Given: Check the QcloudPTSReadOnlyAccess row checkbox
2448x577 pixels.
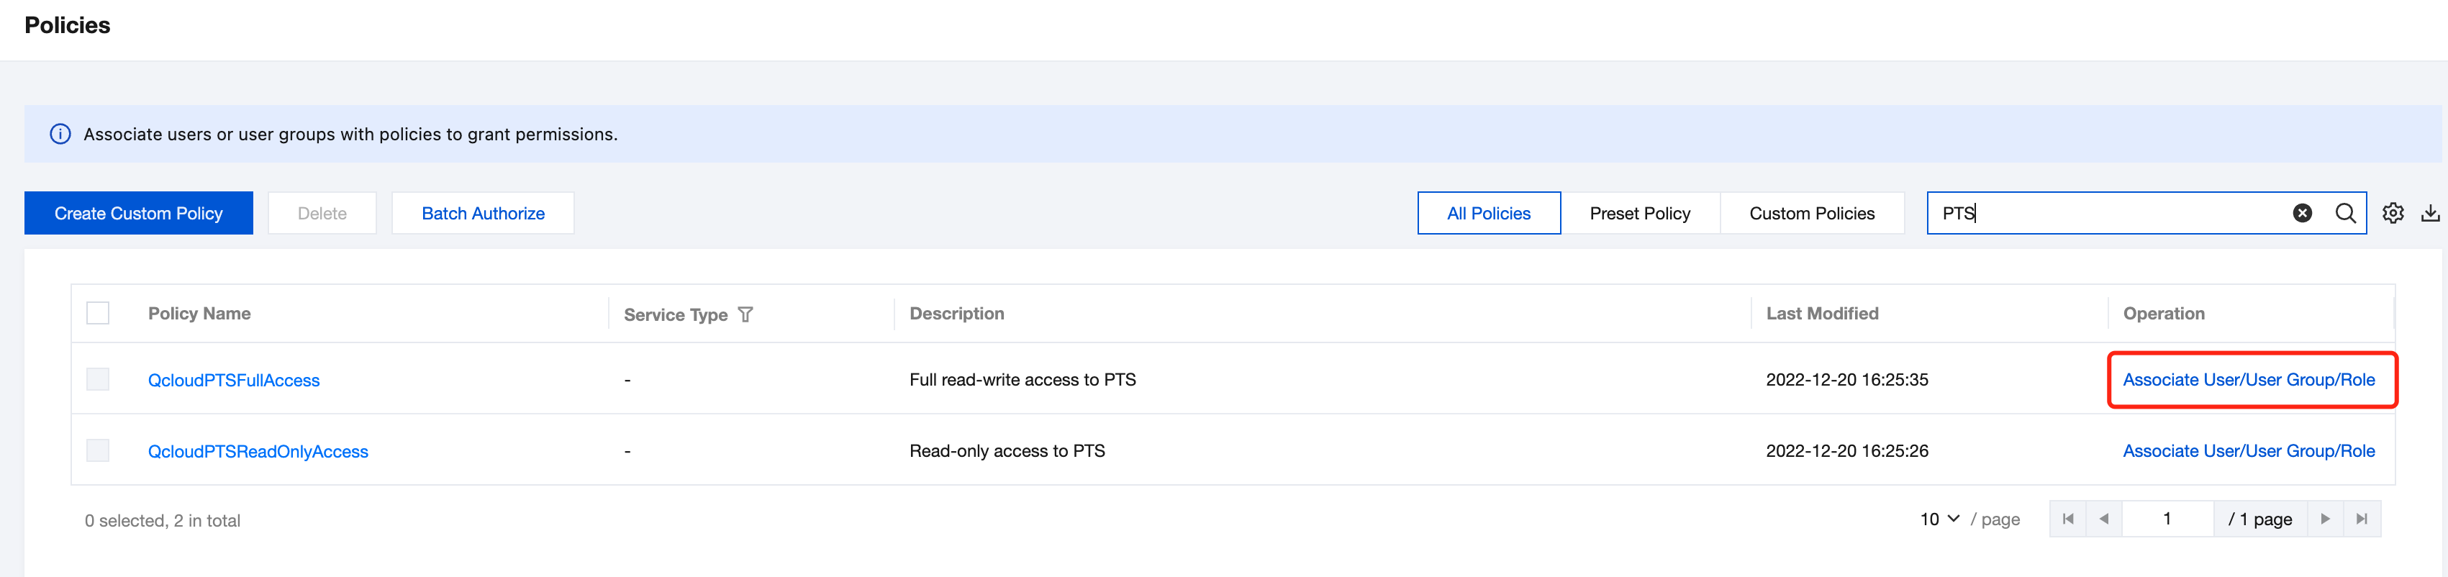Looking at the screenshot, I should coord(98,450).
